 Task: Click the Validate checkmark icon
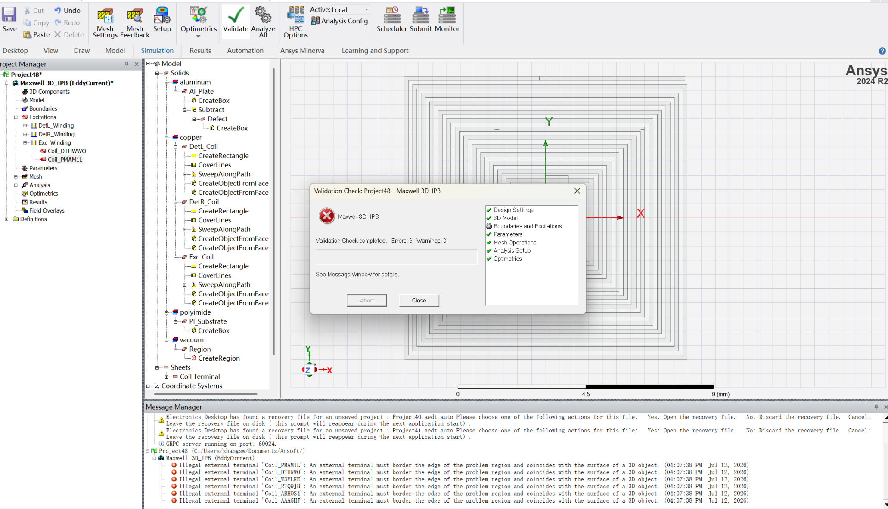[236, 15]
